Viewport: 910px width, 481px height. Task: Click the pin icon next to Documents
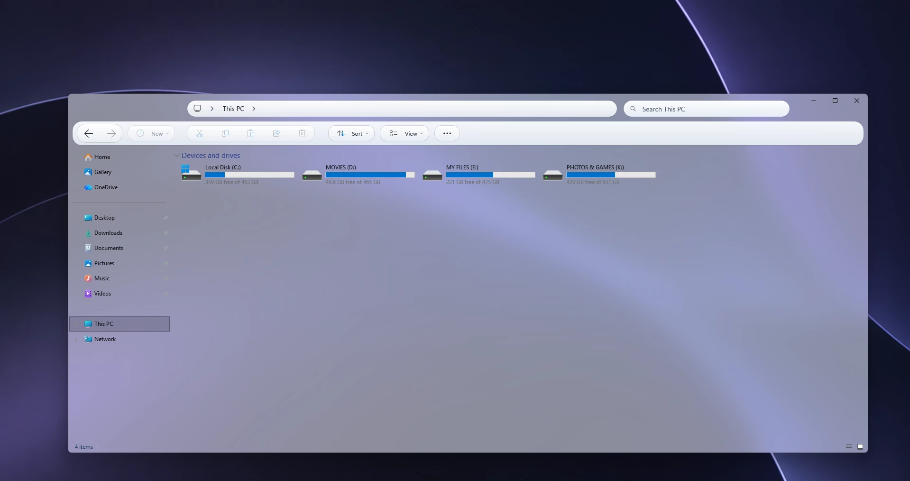coord(165,248)
